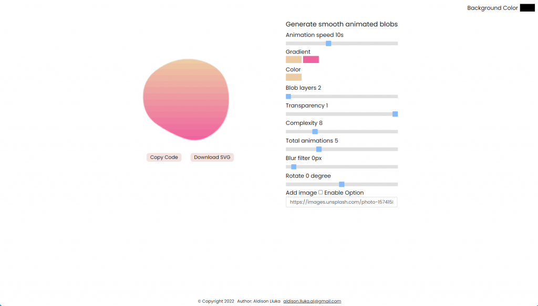Open the pink Gradient color swatch
The image size is (538, 306).
pos(311,59)
